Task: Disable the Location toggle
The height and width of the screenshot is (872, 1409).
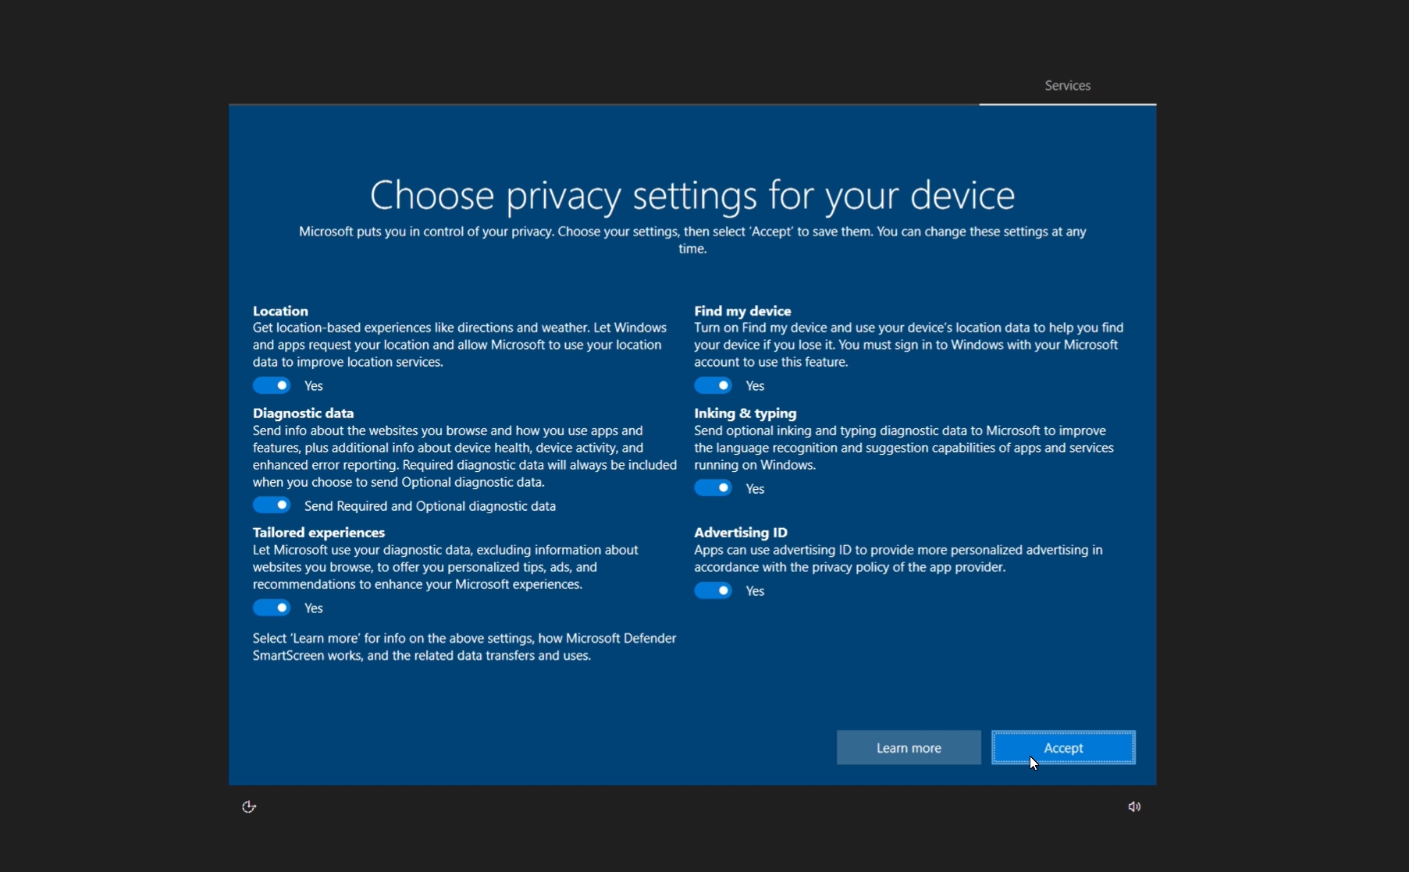Action: [x=272, y=385]
